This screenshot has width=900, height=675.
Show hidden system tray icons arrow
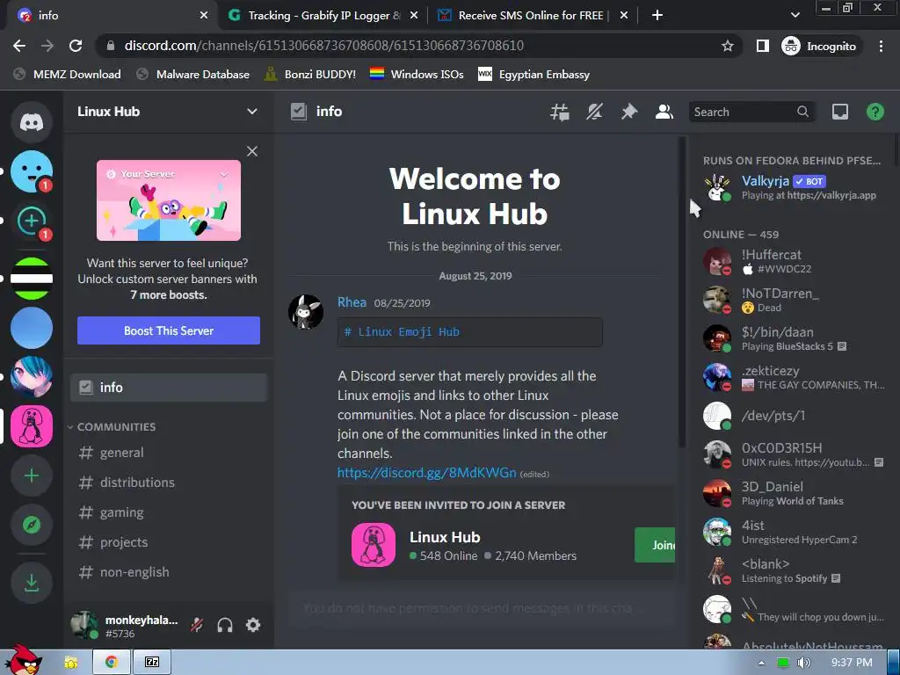pos(761,663)
